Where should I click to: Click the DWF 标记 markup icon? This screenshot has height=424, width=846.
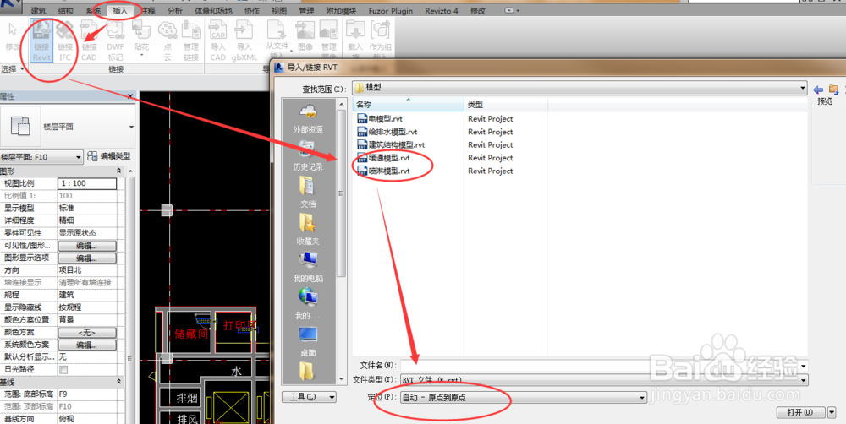(115, 41)
